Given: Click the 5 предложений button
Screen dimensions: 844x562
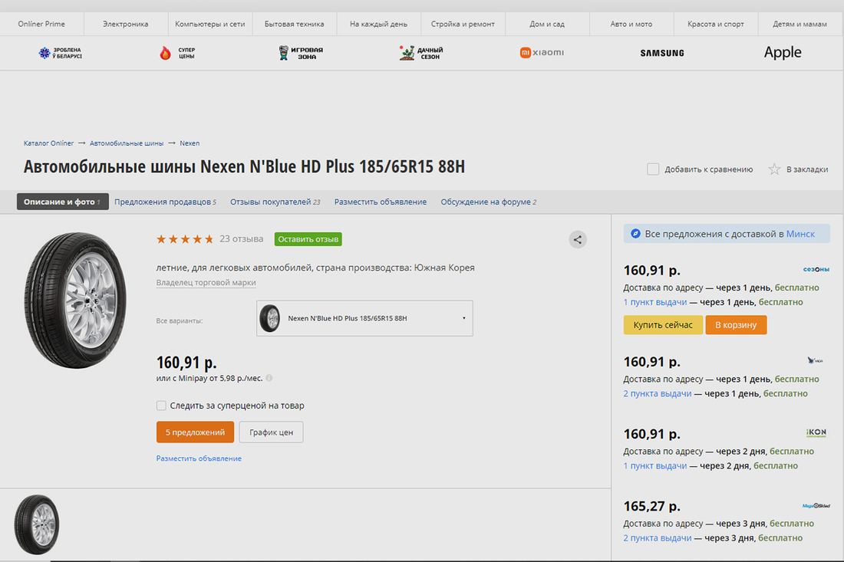Looking at the screenshot, I should (x=195, y=432).
